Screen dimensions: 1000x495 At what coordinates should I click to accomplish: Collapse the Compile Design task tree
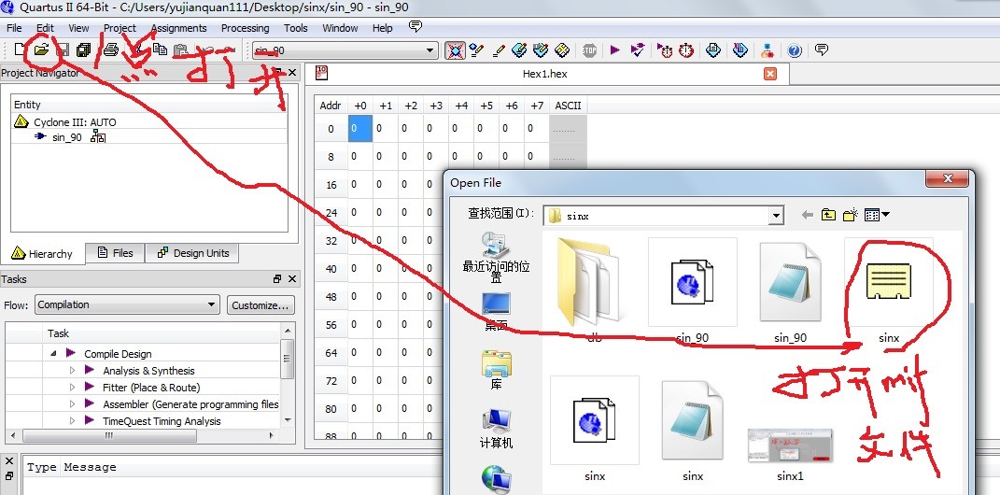[53, 354]
